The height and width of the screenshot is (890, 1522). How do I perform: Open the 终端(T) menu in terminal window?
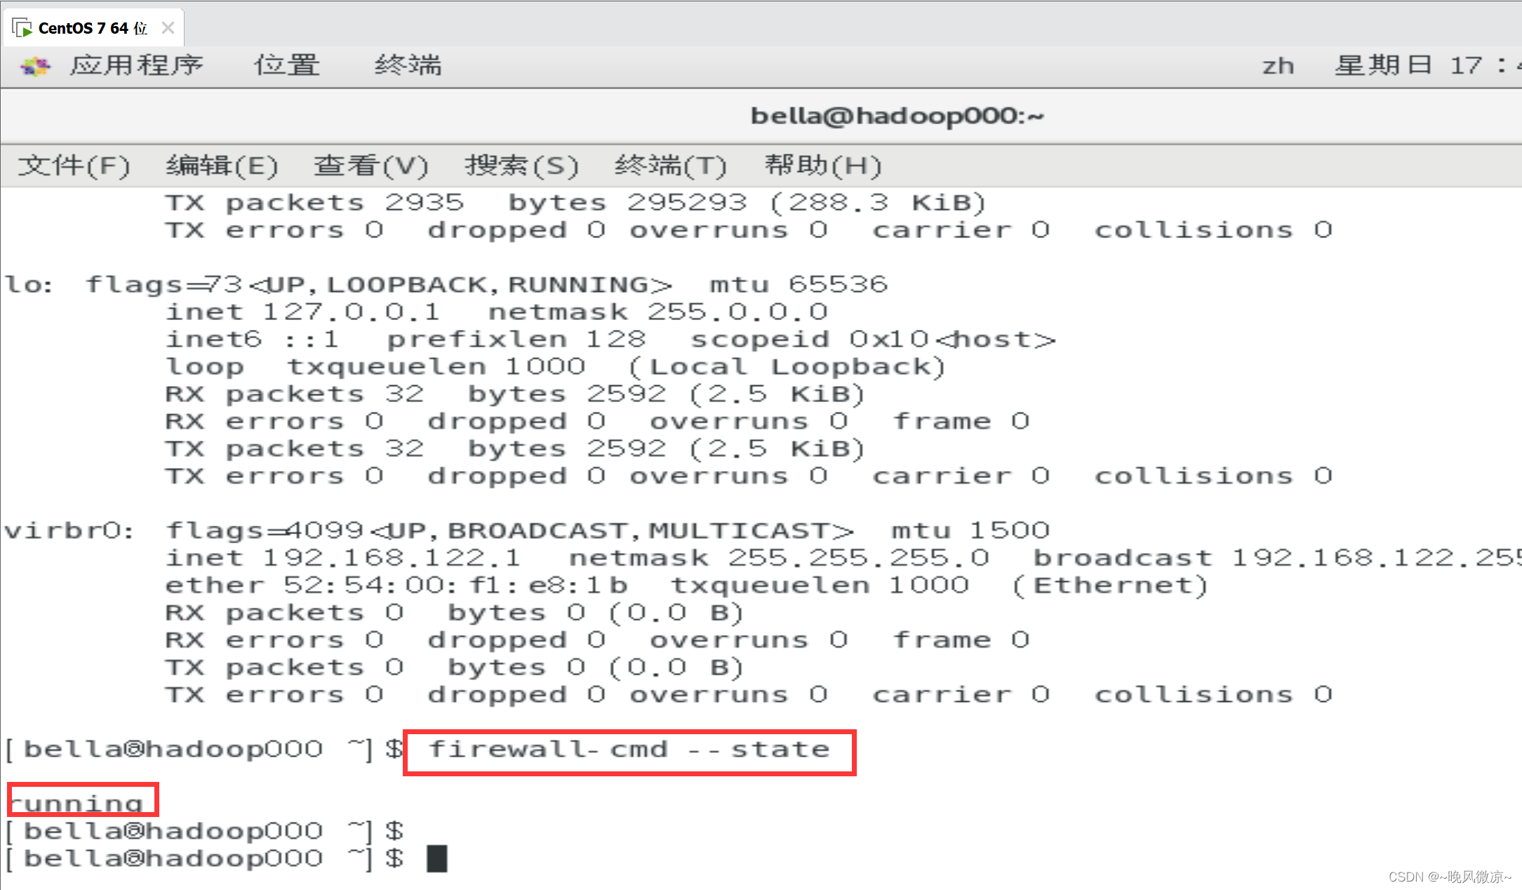click(670, 166)
